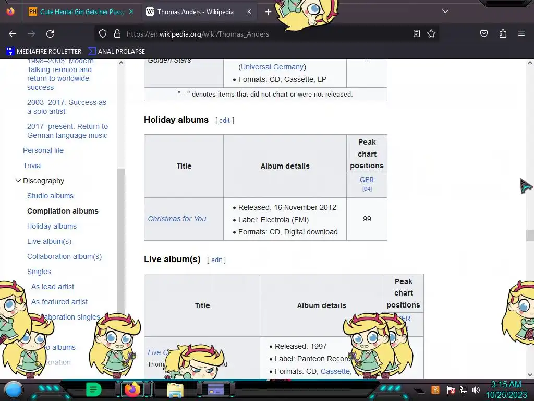Go to Singles in sidebar

point(39,272)
